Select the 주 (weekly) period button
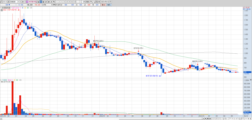This screenshot has height=120, width=252. (x=41, y=2)
